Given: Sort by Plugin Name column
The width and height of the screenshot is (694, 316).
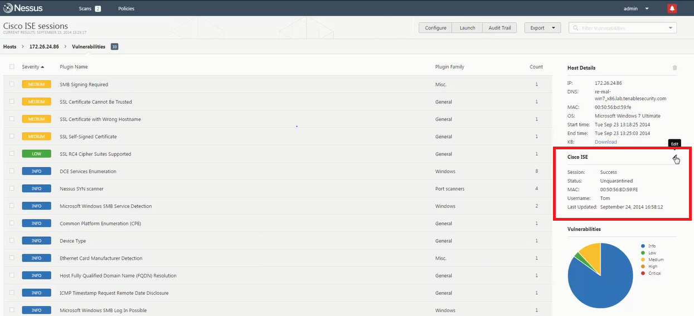Looking at the screenshot, I should coord(74,67).
